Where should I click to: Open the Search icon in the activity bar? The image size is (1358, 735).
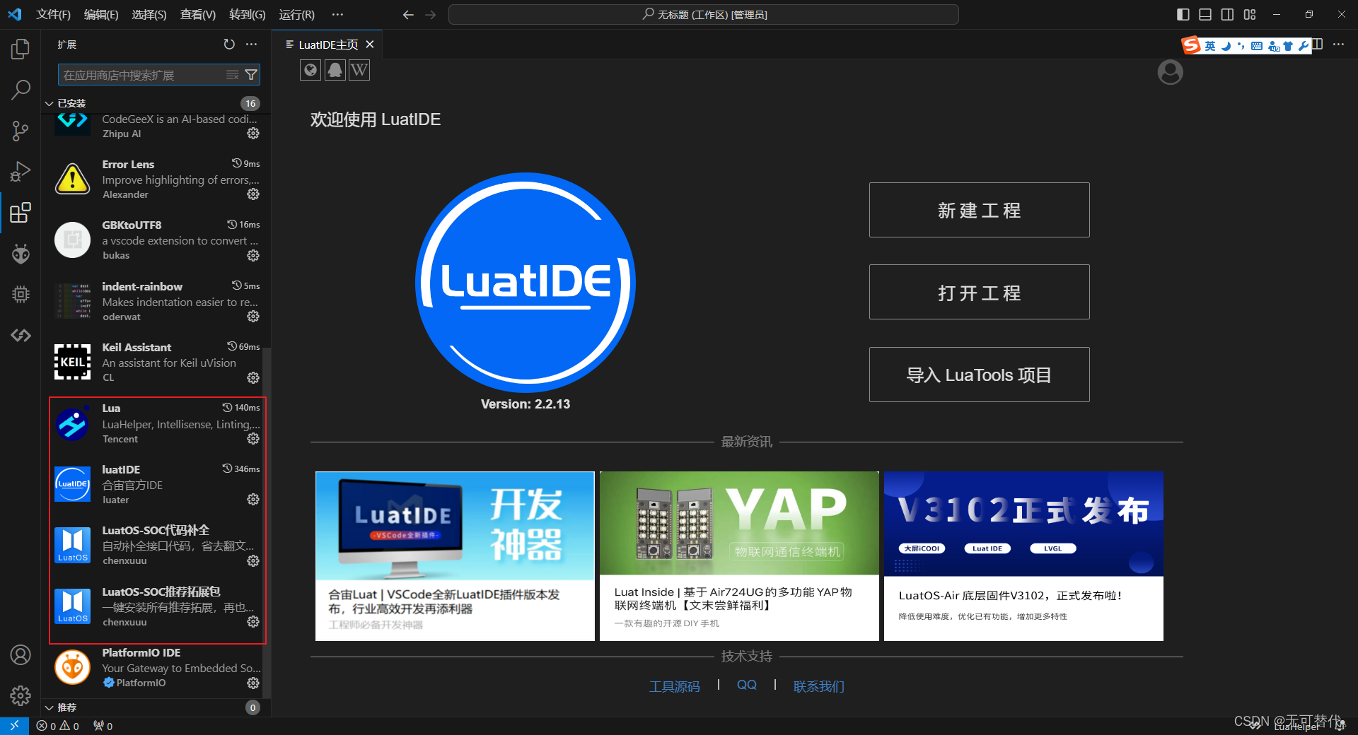coord(21,90)
